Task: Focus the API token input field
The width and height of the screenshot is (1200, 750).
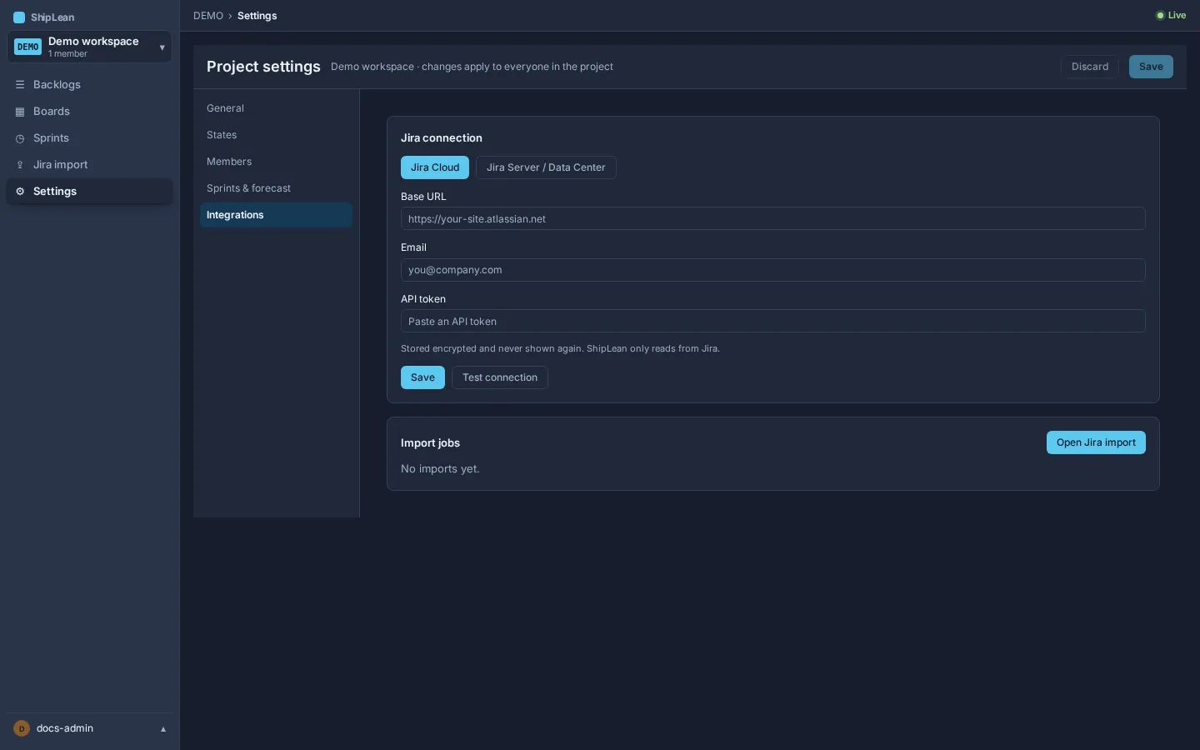Action: 773,322
